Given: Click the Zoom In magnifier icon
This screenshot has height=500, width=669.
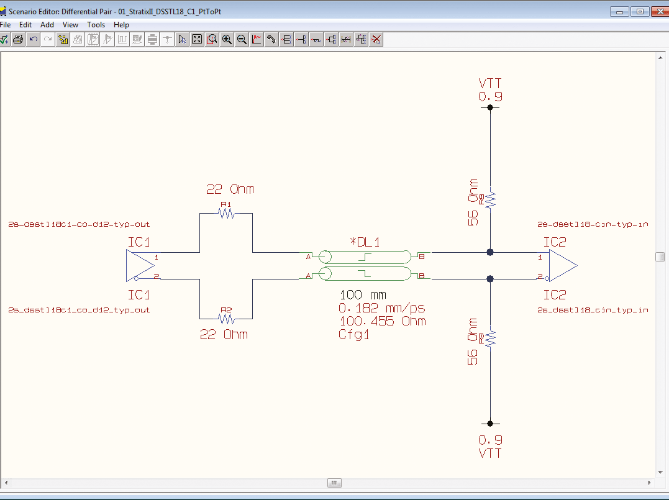Looking at the screenshot, I should [x=227, y=40].
